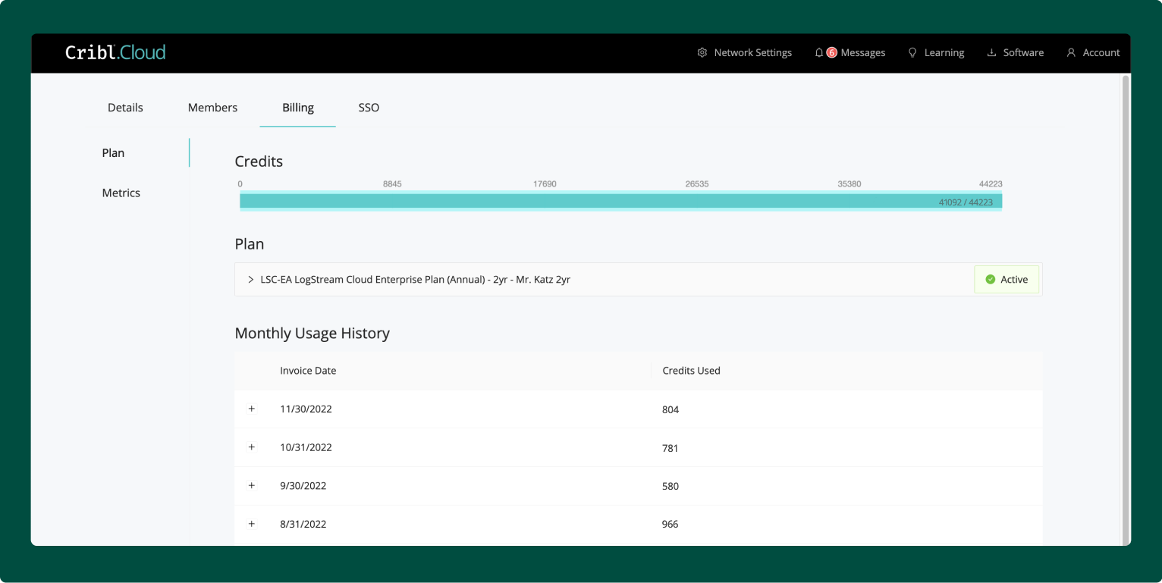Click the 11/30/2022 invoice date
This screenshot has height=583, width=1162.
[x=306, y=409]
